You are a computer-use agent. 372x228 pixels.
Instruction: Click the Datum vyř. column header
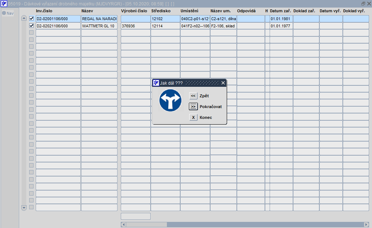(x=330, y=11)
